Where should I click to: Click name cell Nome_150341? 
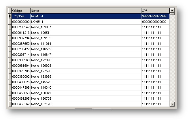pos(86,93)
